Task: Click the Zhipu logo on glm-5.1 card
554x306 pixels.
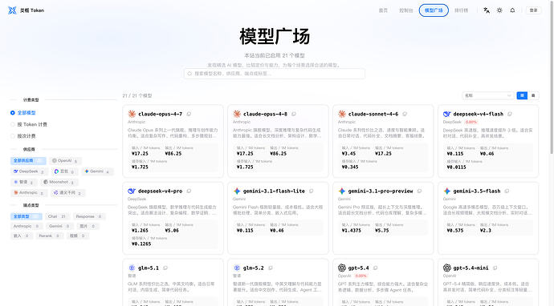Action: click(132, 268)
